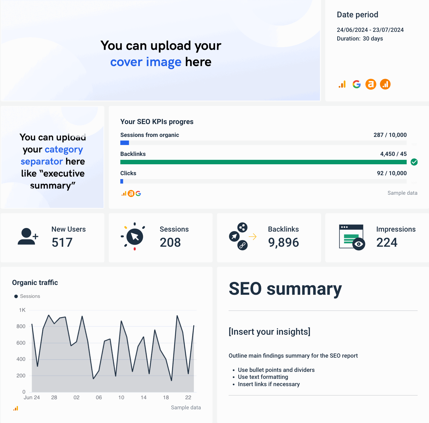Click the orange Matomo analytics icon
This screenshot has height=423, width=429.
tap(385, 84)
